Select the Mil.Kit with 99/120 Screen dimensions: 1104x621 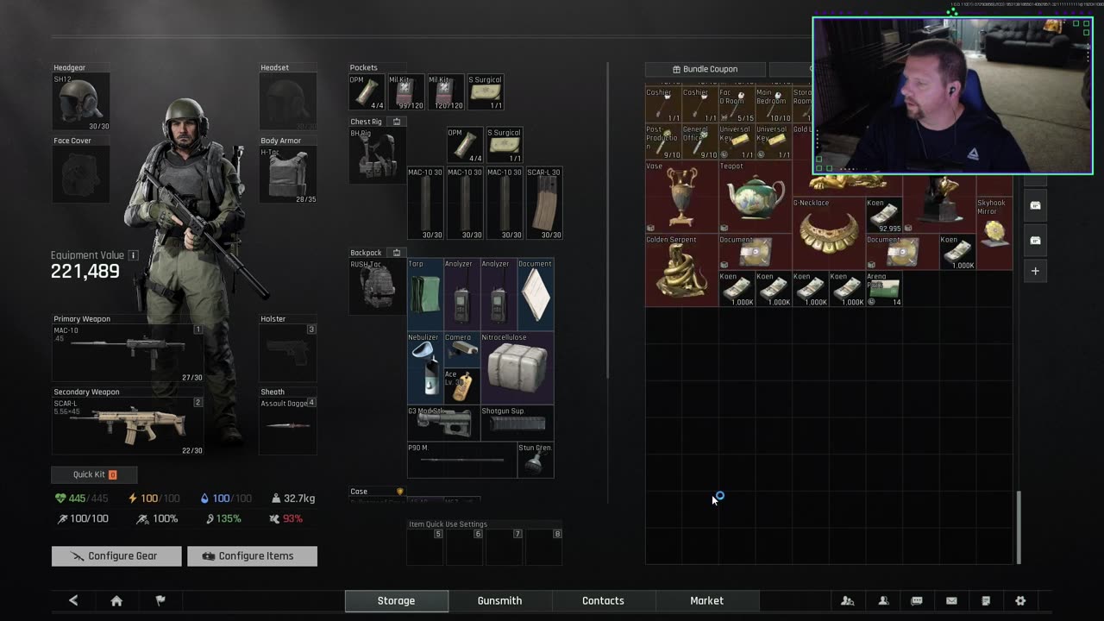pyautogui.click(x=405, y=92)
